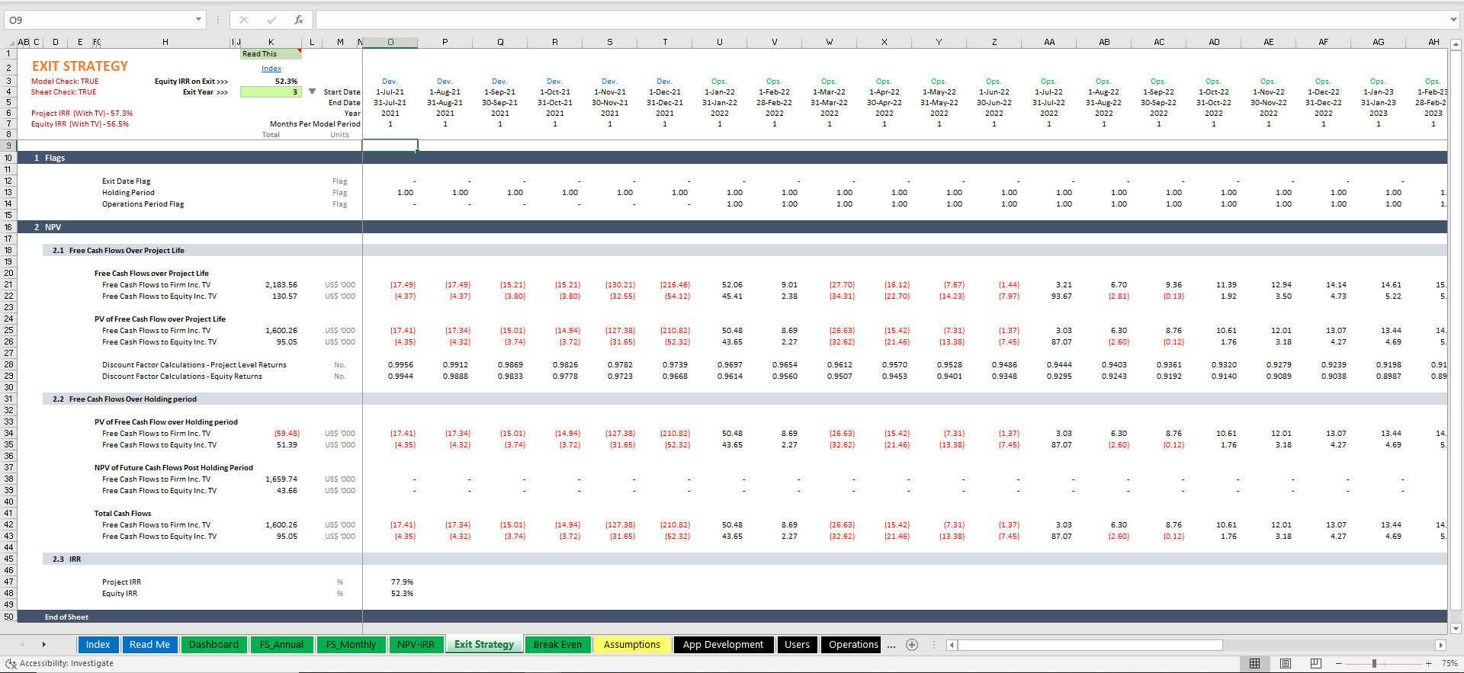Click the End of Sheet label

tap(66, 617)
